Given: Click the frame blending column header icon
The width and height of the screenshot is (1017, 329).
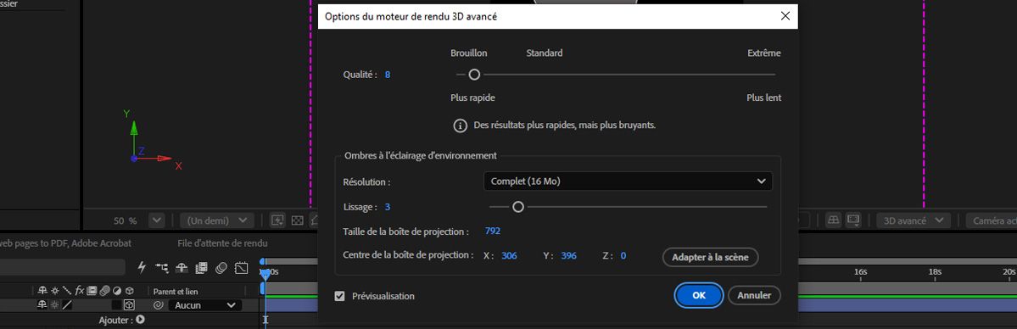Looking at the screenshot, I should [x=92, y=291].
